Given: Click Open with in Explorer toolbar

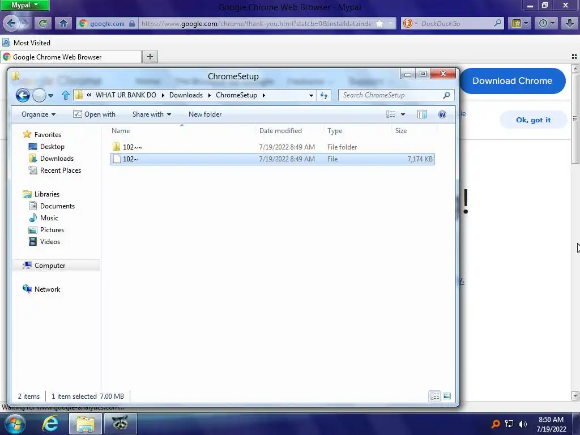Looking at the screenshot, I should point(95,114).
